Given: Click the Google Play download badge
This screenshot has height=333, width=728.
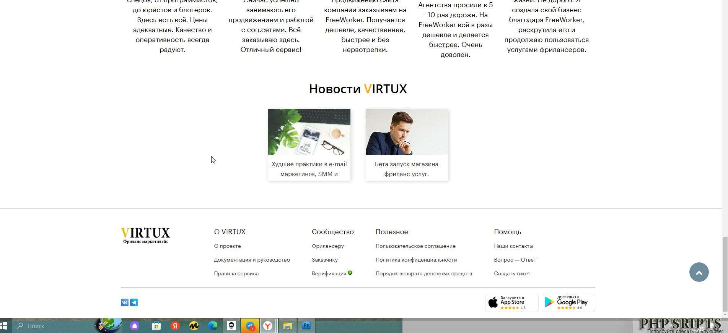Looking at the screenshot, I should (x=568, y=303).
